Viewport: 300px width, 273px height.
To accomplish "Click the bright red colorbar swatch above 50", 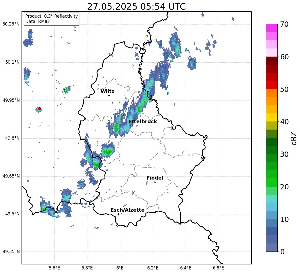I will 272,85.
